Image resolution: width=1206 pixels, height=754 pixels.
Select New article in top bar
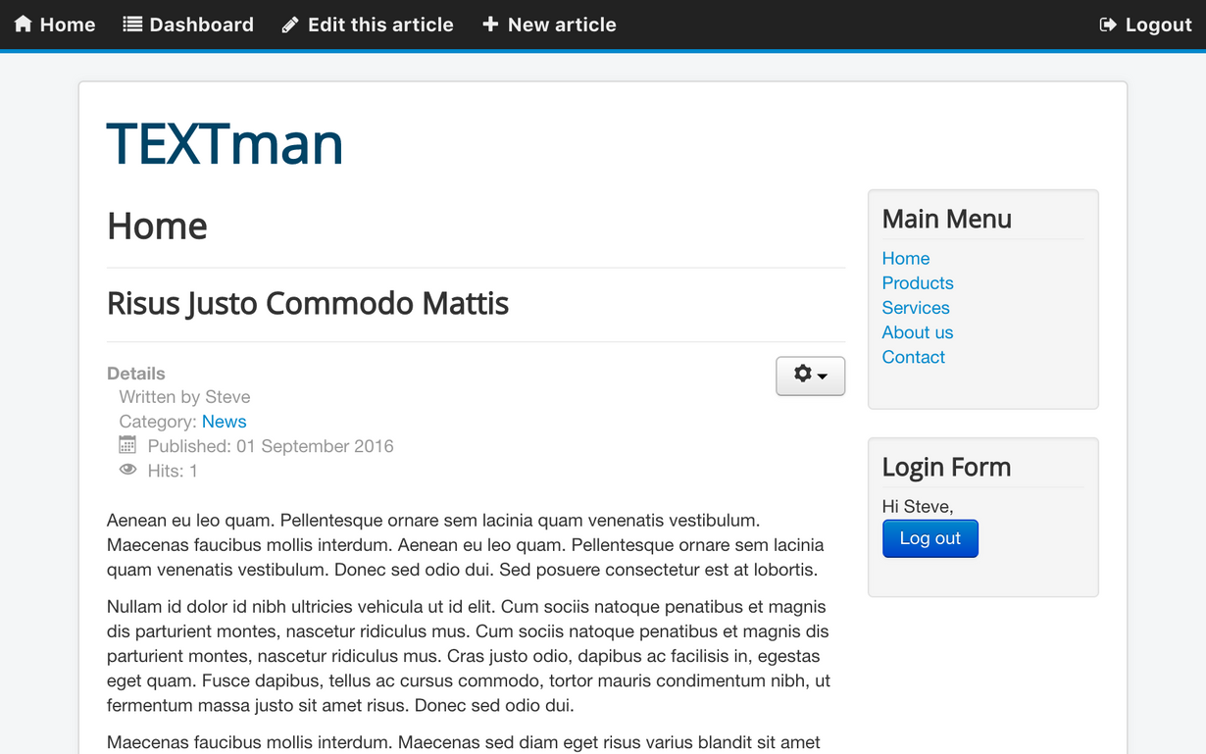pyautogui.click(x=549, y=25)
